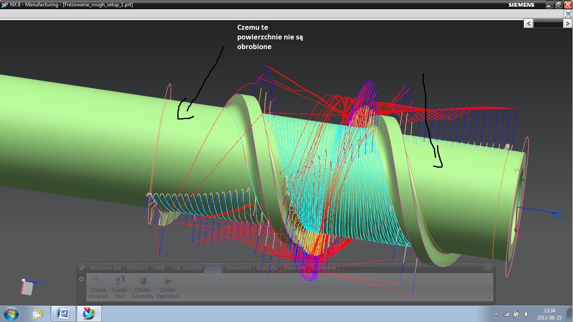Switch to the Standard tab
Image resolution: width=573 pixels, height=322 pixels.
pos(137,268)
